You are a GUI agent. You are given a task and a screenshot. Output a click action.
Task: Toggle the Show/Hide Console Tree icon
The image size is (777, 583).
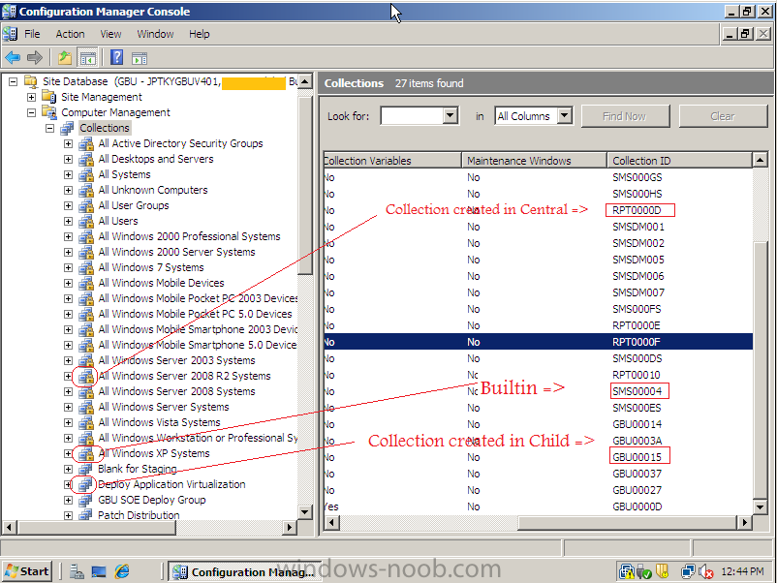coord(88,58)
